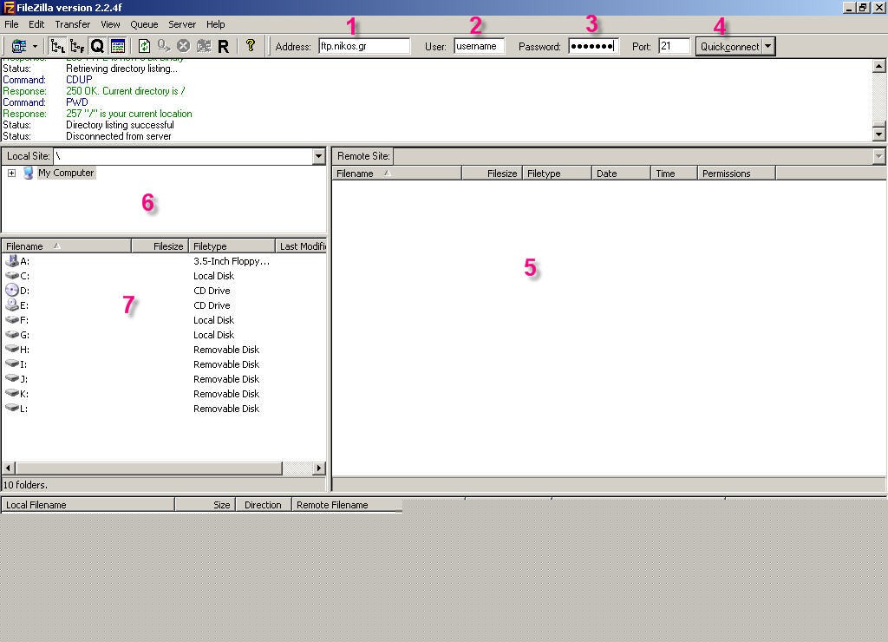Screen dimensions: 888x642
Task: Click the yellow question mark help icon
Action: click(251, 46)
